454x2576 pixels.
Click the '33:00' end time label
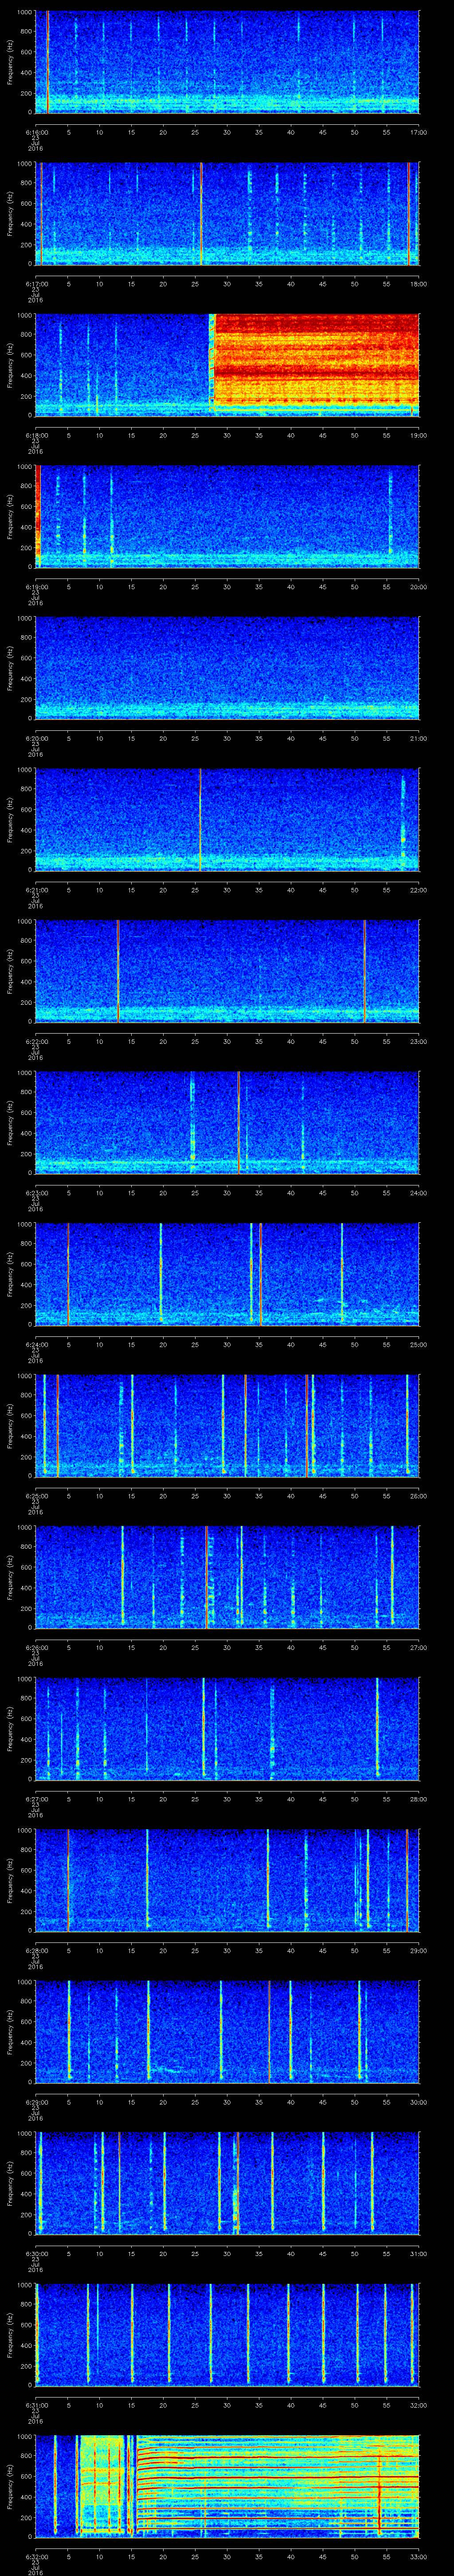coord(418,2557)
